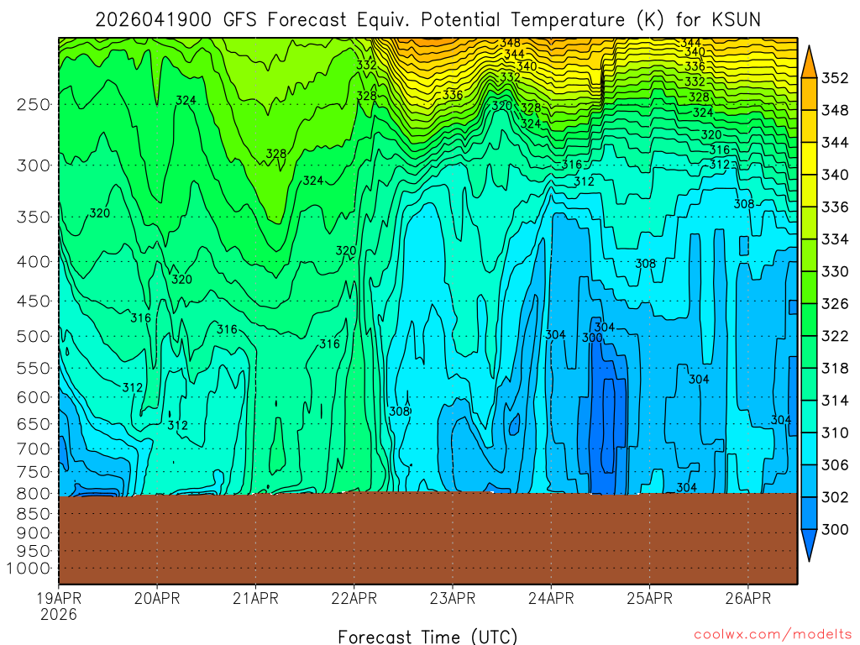The height and width of the screenshot is (645, 860).
Task: Click the 348 contour label at plot top
Action: click(x=510, y=43)
